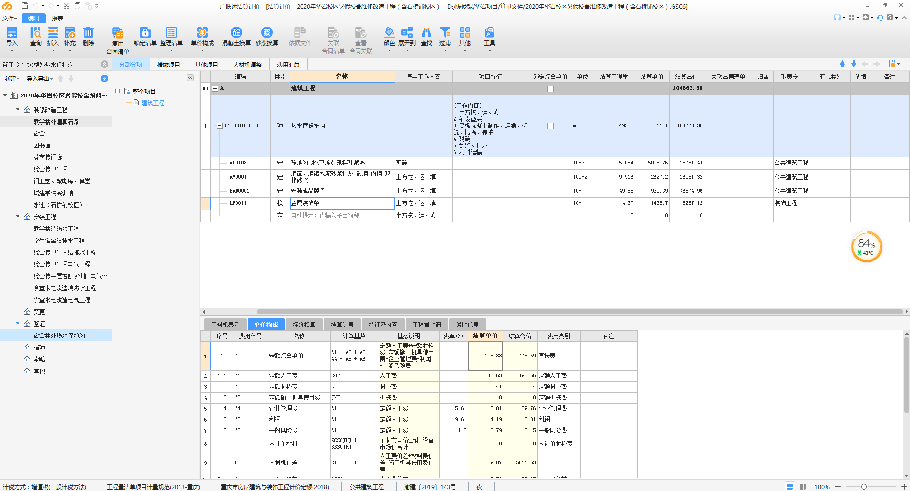Click the blue move-up arrow
The height and width of the screenshot is (491, 910).
coord(842,64)
